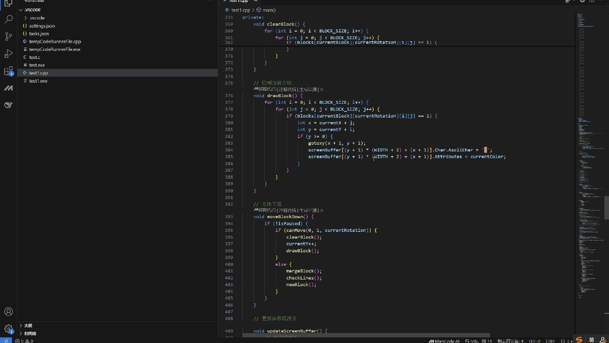Open MarsCode AI from status bar
Viewport: 609px width, 343px height.
[444, 341]
